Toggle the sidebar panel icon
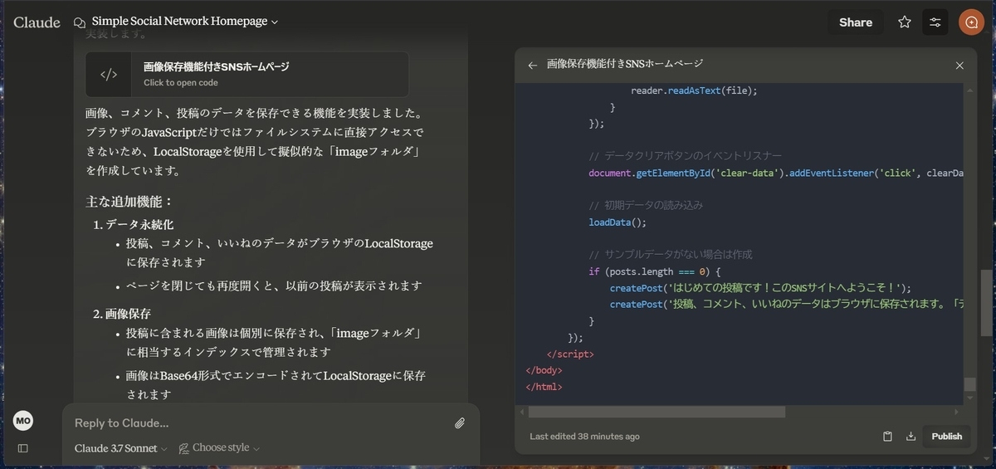This screenshot has width=996, height=469. click(x=23, y=448)
